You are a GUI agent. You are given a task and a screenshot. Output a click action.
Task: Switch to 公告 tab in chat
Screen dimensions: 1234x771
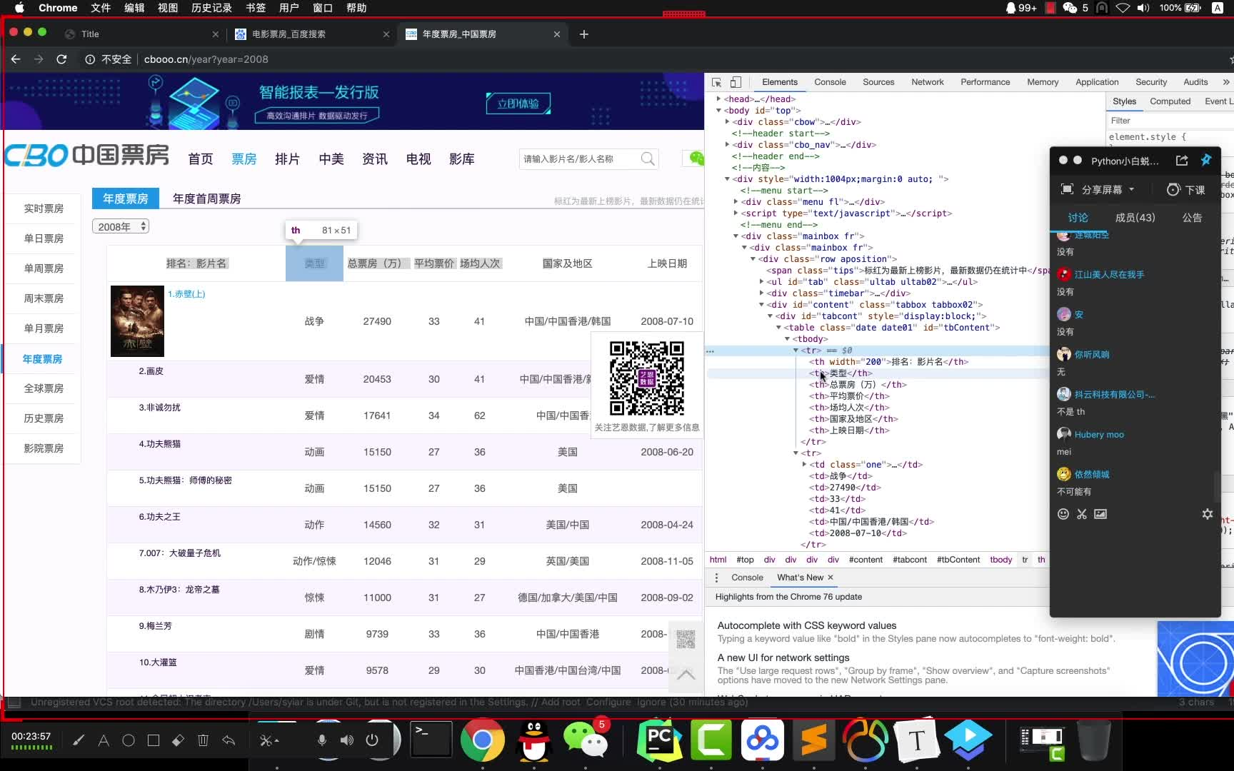pyautogui.click(x=1192, y=218)
